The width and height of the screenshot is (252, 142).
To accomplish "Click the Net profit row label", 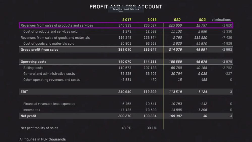I will coord(28,116).
